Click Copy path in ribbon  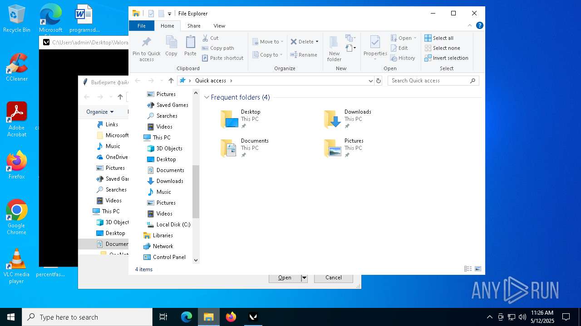[218, 48]
